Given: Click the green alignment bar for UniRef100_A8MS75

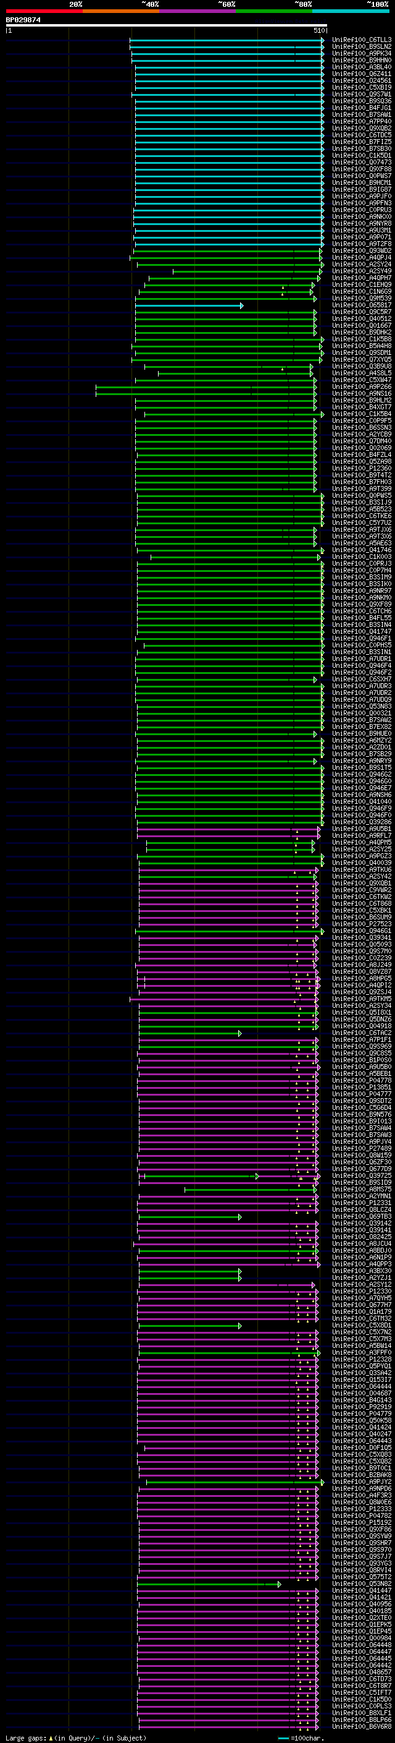Looking at the screenshot, I should [251, 1190].
